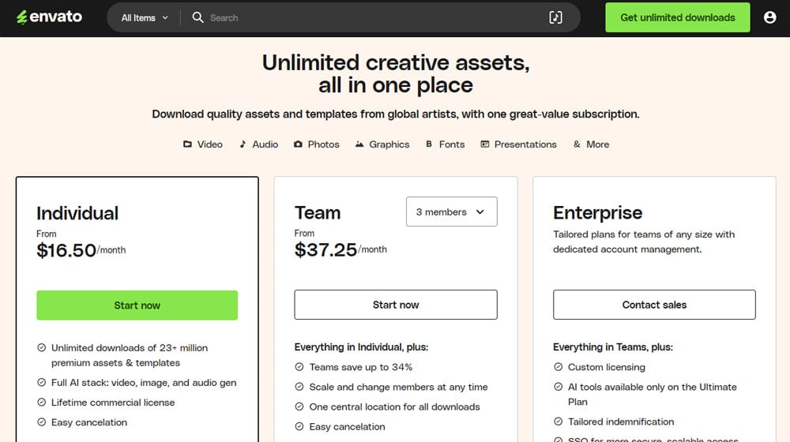
Task: Click the Audio music note icon
Action: tap(243, 144)
